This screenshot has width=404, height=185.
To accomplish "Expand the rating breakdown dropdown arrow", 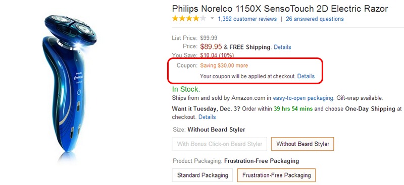I will click(212, 19).
